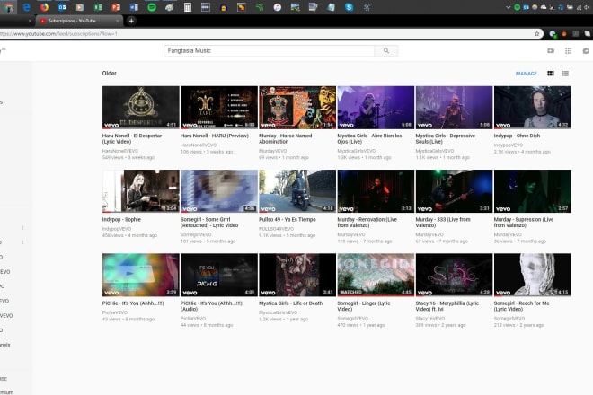The width and height of the screenshot is (593, 395).
Task: Open the messages chat bubble icon
Action: [586, 51]
